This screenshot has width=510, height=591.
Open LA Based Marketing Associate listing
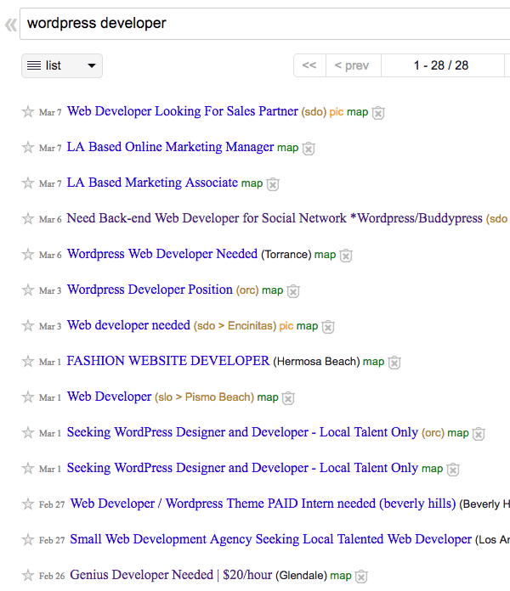tap(152, 183)
